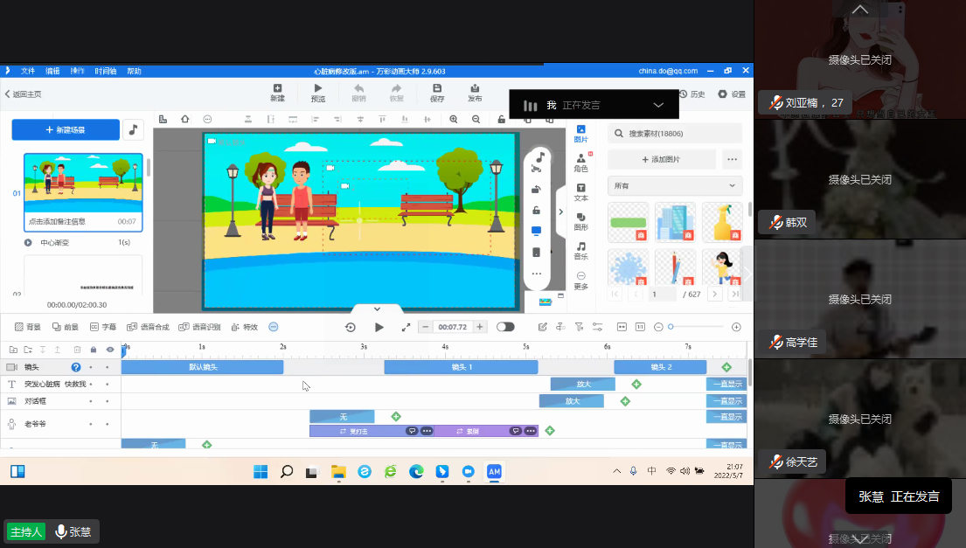The image size is (966, 548).
Task: Open the 文件 menu
Action: (x=28, y=71)
